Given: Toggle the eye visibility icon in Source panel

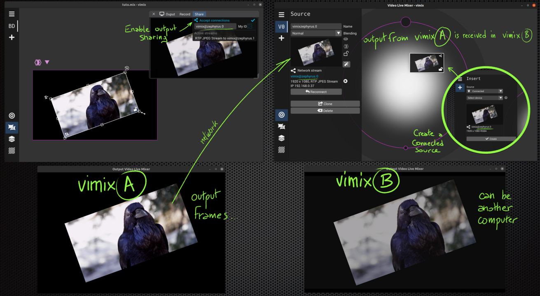Looking at the screenshot, I should pyautogui.click(x=346, y=39).
